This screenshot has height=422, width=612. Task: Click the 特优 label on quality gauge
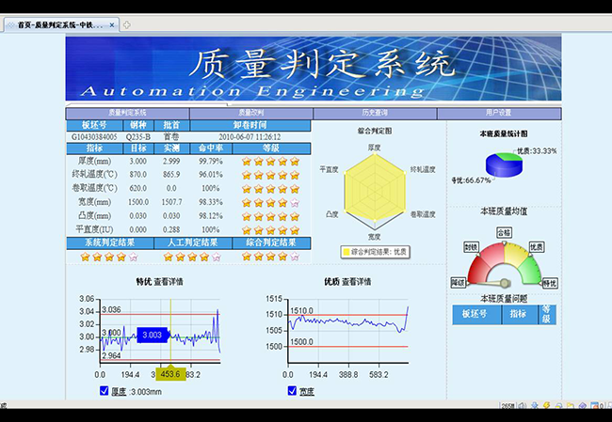pos(550,283)
